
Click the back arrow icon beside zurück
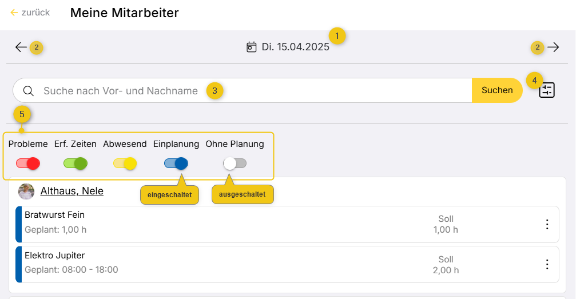[14, 13]
